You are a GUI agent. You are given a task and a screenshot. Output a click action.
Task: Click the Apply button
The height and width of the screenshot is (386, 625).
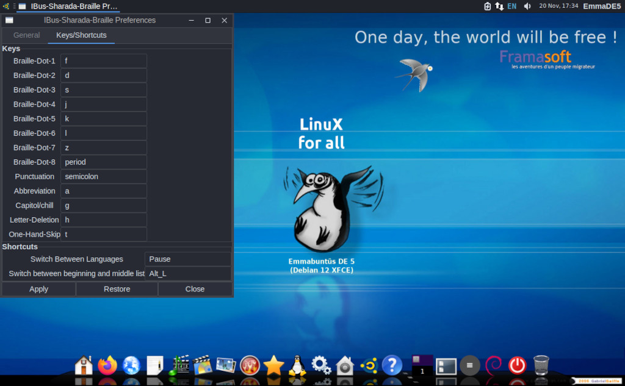38,289
